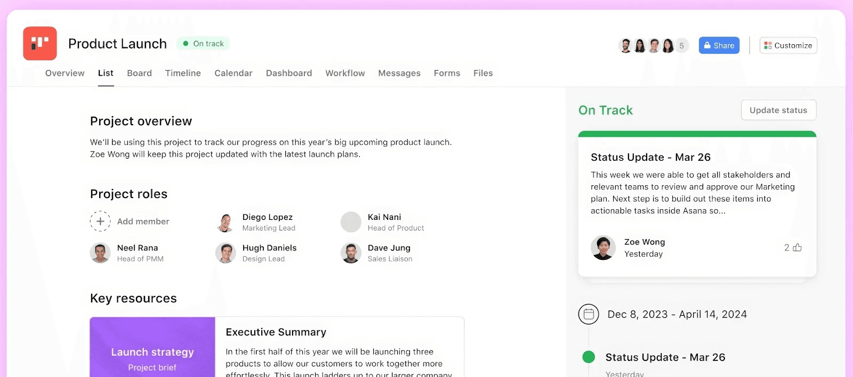Open the Workflow tab
The image size is (853, 377).
(x=345, y=73)
